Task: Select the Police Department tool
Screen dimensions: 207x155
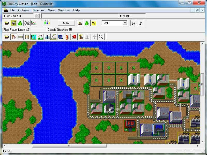Action: click(x=61, y=37)
